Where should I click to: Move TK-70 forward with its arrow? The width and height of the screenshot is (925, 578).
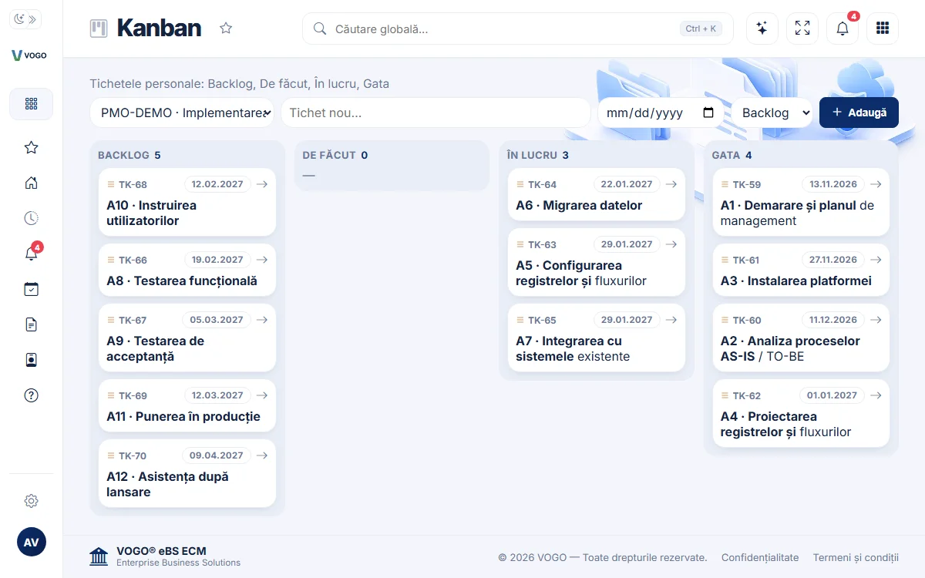(x=262, y=455)
